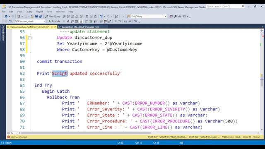Click the highlighted word 'Script' on line 62

coord(60,74)
